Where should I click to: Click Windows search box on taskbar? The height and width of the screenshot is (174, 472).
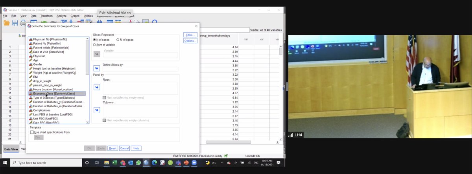(46, 163)
